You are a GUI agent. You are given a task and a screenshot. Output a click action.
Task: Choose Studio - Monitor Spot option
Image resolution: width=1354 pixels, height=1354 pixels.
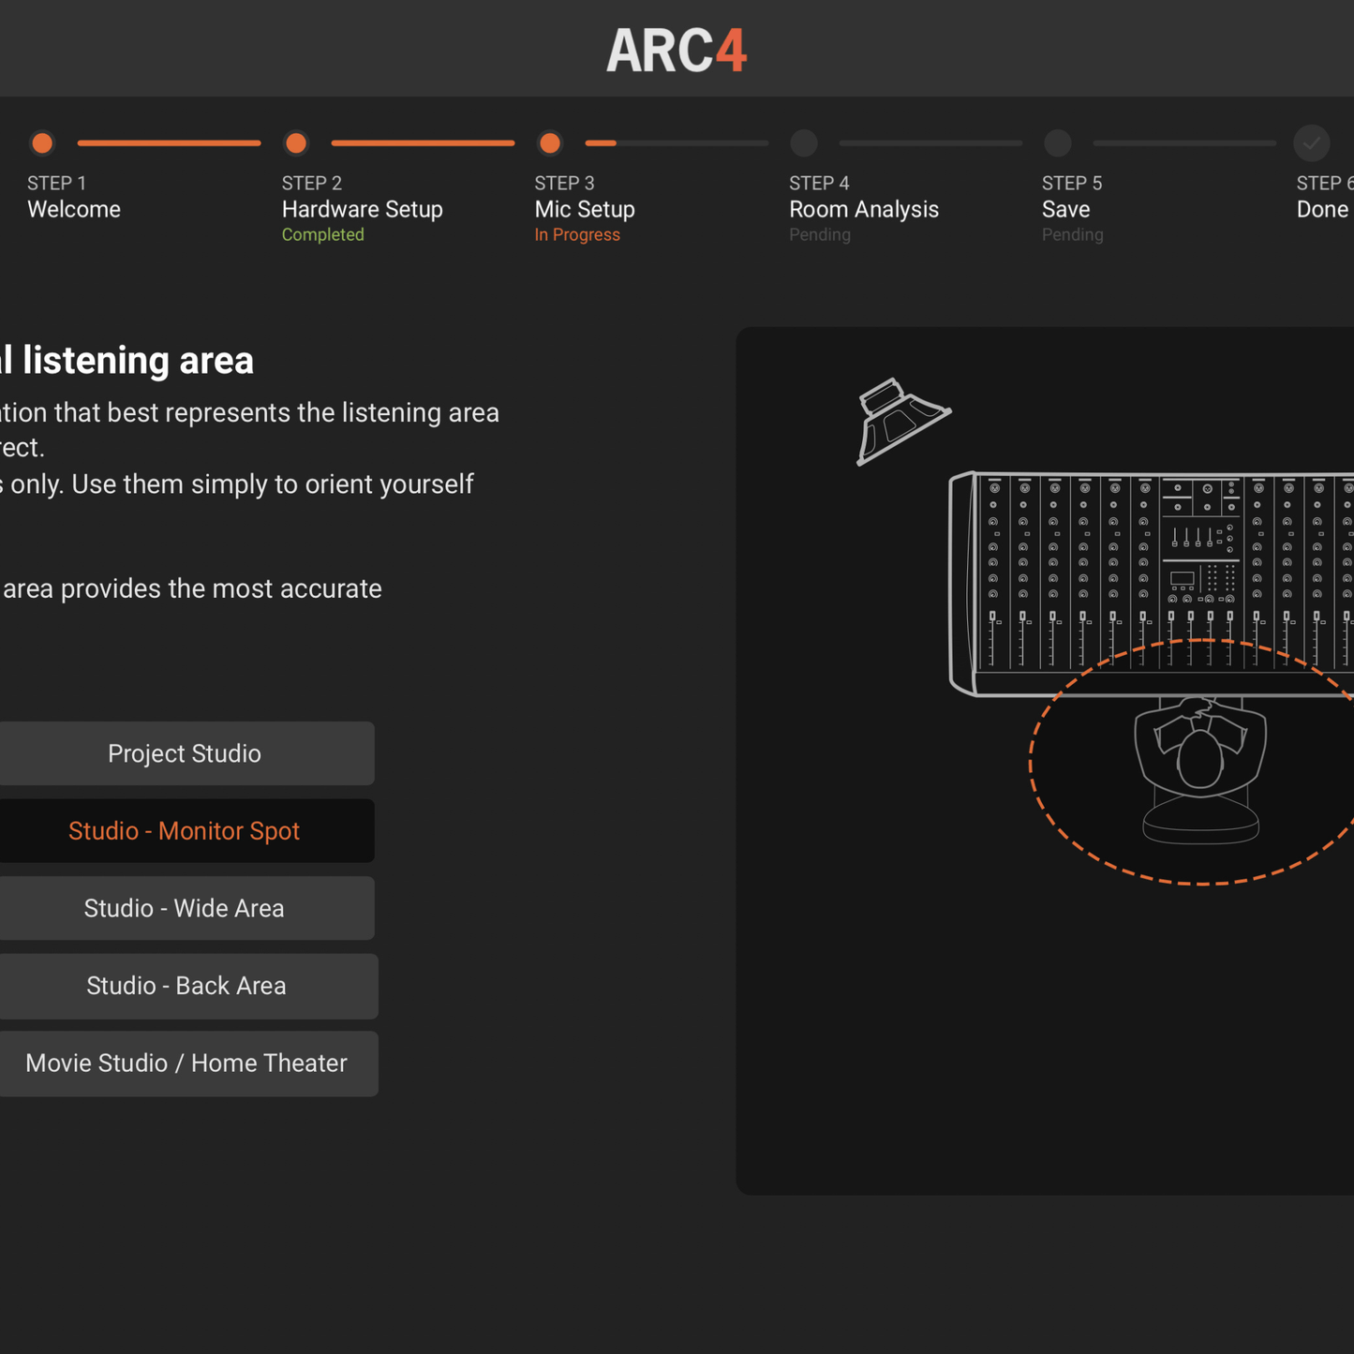[x=186, y=831]
